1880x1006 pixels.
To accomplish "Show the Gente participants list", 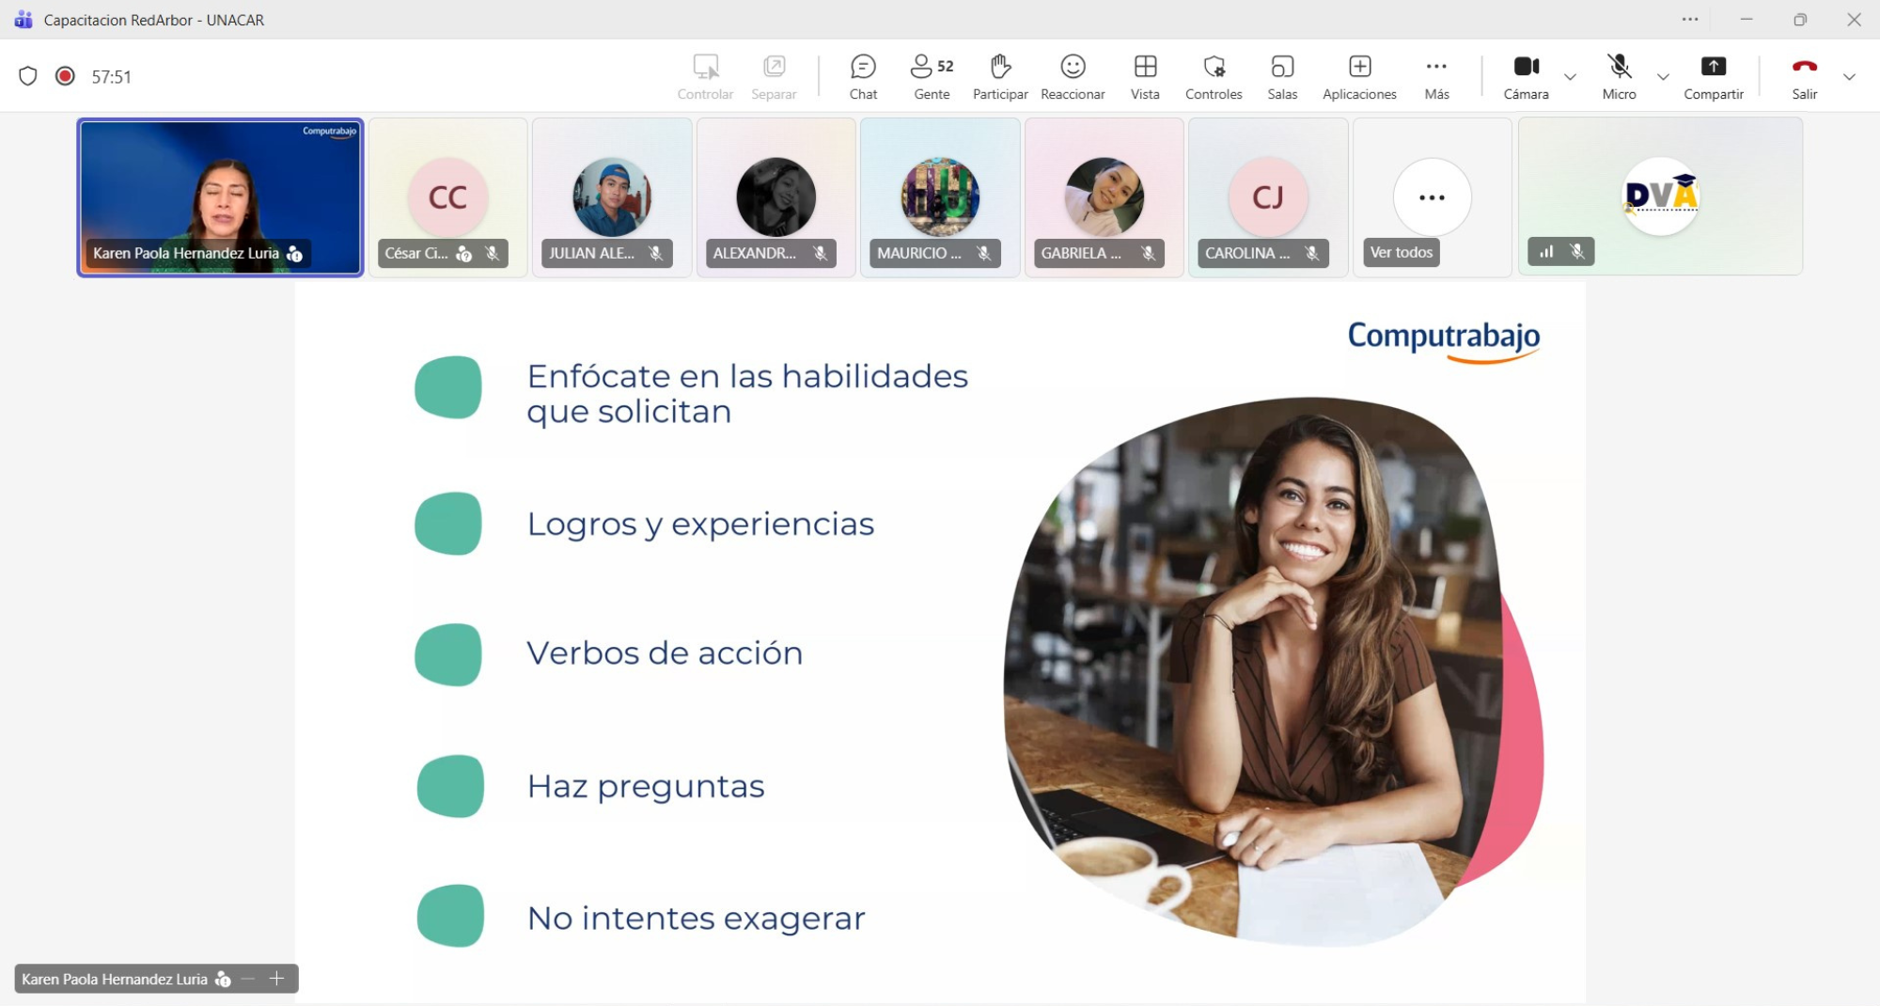I will pyautogui.click(x=931, y=76).
